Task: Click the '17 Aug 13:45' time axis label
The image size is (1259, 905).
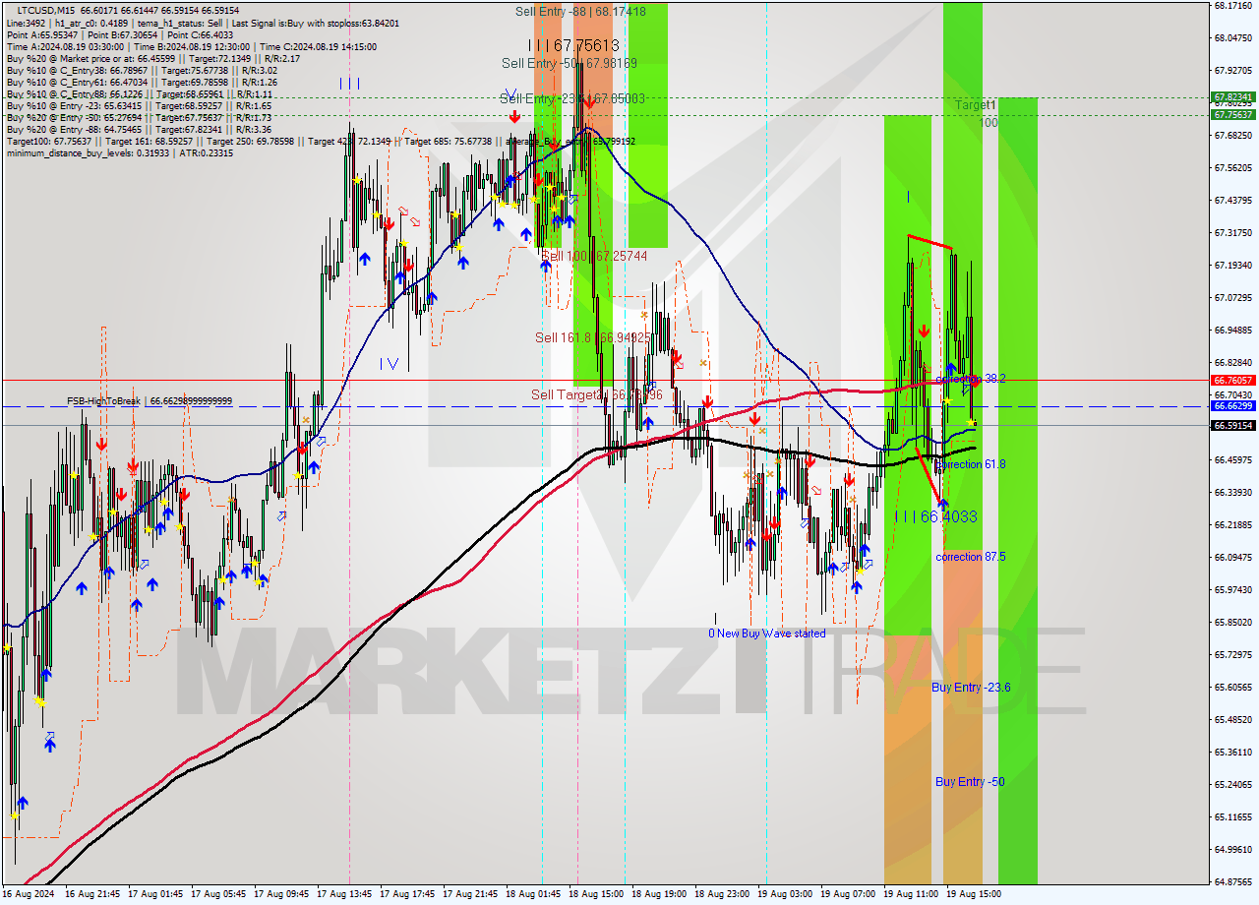Action: pos(344,894)
